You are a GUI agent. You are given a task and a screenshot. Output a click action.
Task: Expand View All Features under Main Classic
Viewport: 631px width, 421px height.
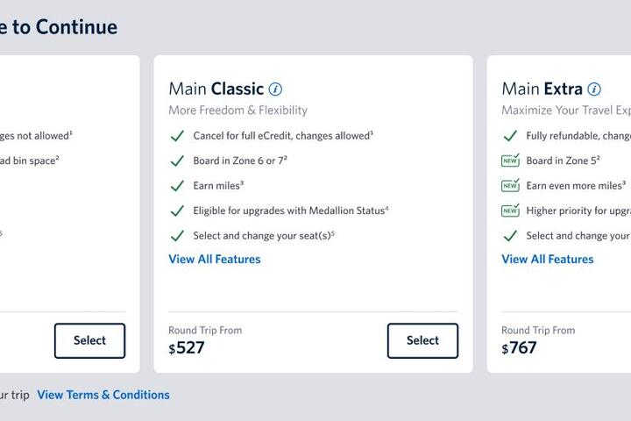(215, 259)
